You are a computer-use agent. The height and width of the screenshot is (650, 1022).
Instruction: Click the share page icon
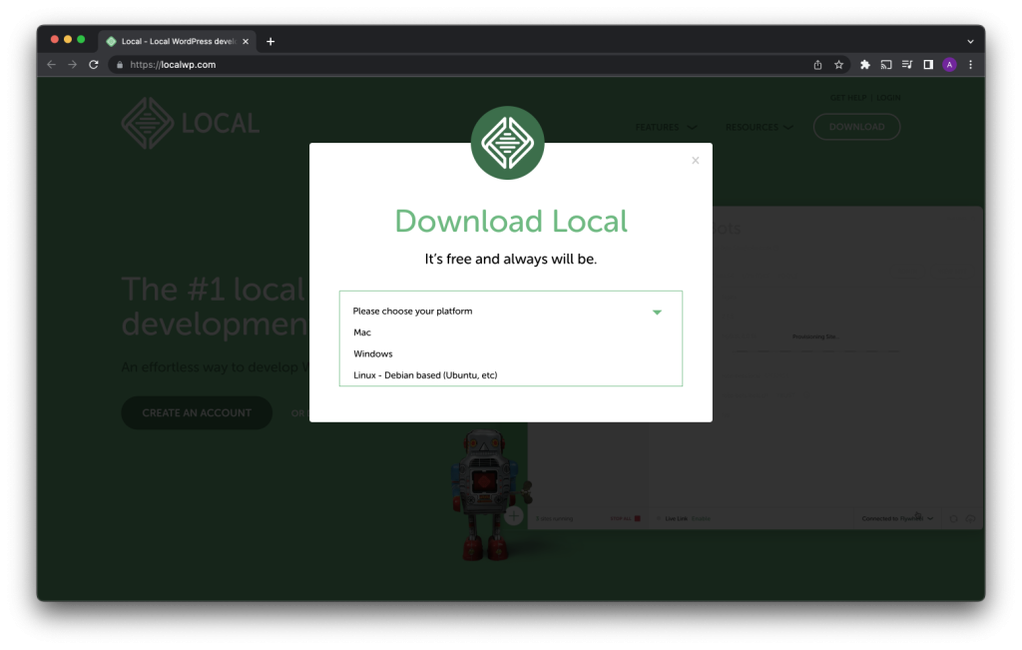pyautogui.click(x=817, y=65)
